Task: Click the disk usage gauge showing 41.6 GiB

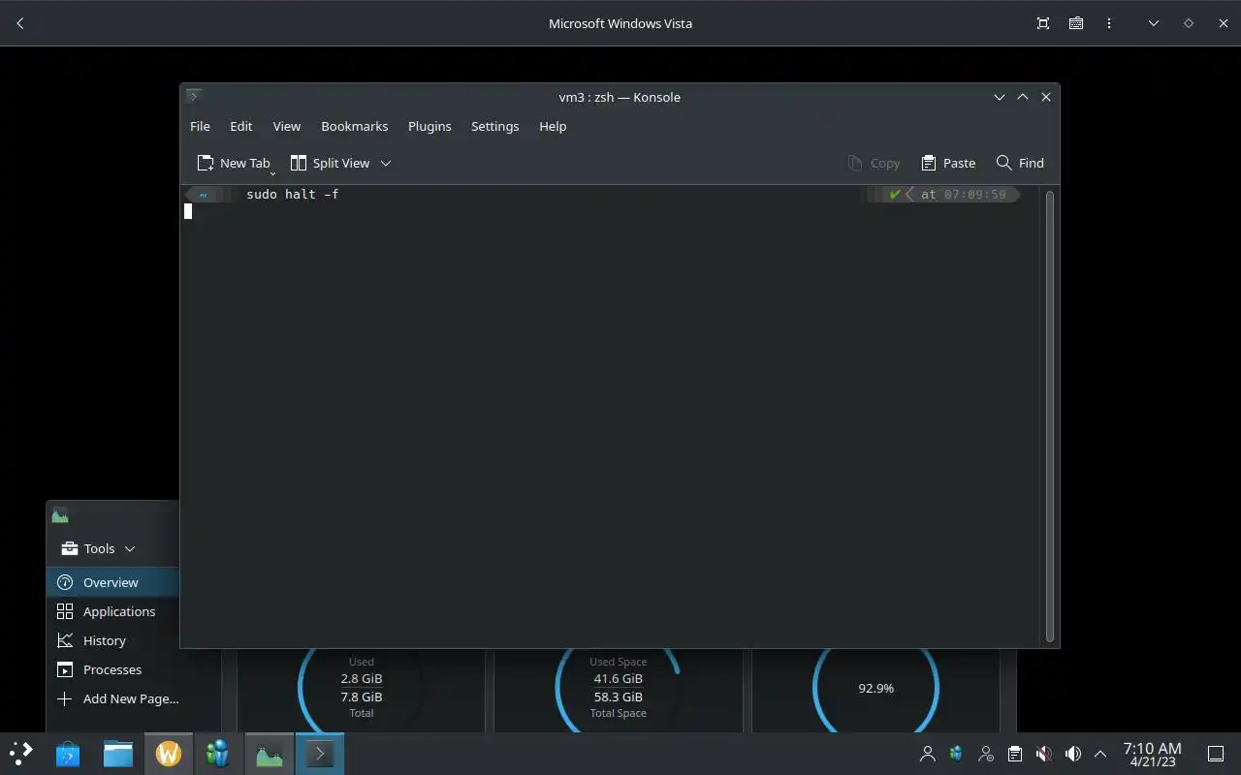Action: click(619, 688)
